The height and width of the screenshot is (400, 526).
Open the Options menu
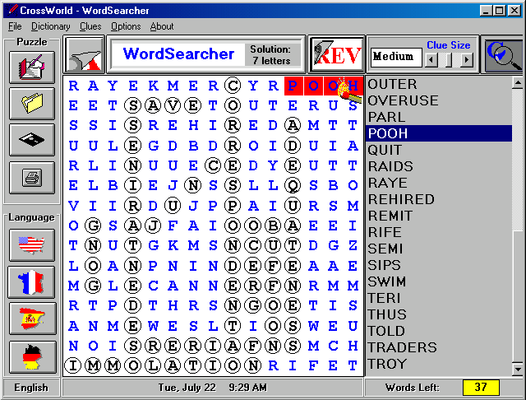click(x=126, y=26)
